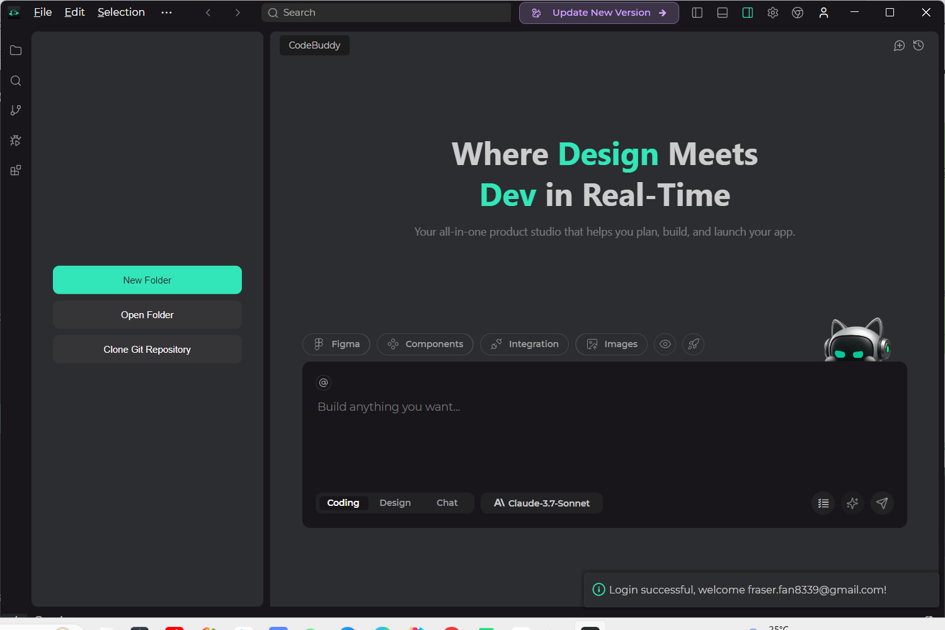Screen dimensions: 945x630
Task: Click the Update New Version button
Action: coord(599,13)
